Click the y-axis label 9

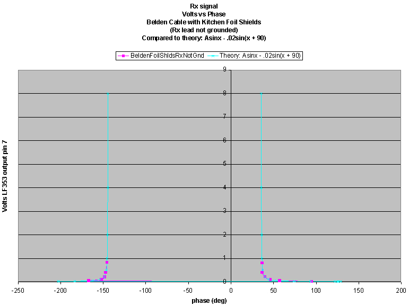tap(224, 69)
